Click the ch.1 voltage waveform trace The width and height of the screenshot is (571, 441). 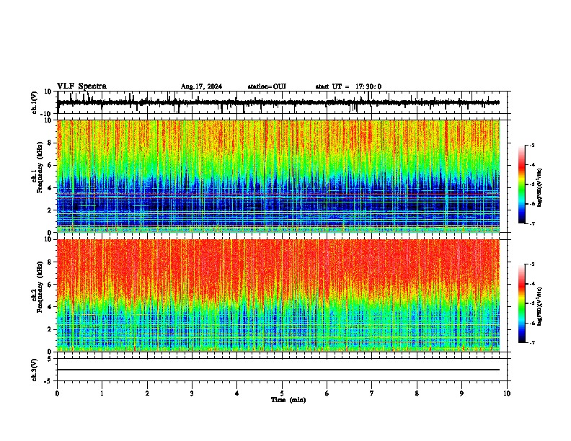point(278,103)
